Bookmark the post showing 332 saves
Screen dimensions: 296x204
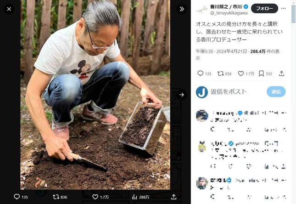coord(261,74)
